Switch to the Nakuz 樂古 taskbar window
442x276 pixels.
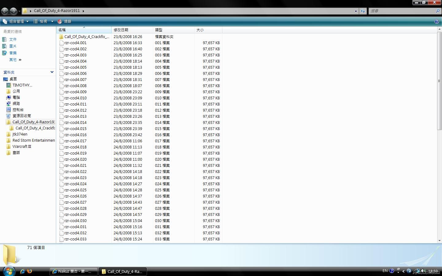coord(74,271)
